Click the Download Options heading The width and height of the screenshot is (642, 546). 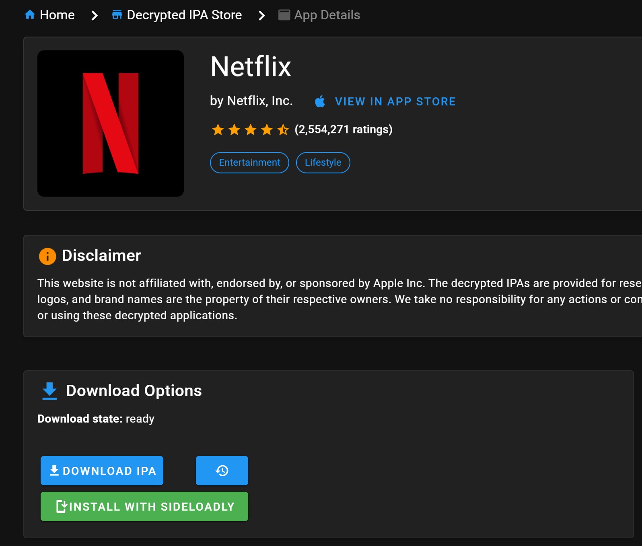pos(134,391)
